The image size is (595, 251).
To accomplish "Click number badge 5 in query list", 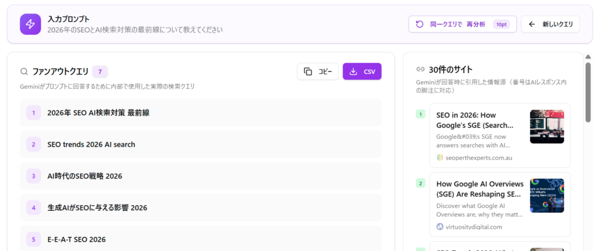I will pos(33,239).
